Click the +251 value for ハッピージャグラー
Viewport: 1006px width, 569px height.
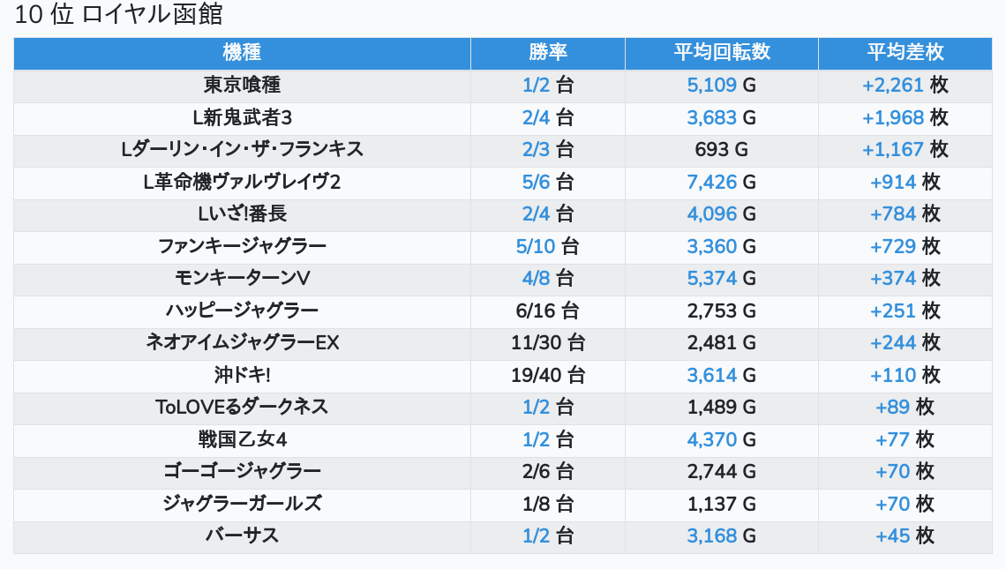[893, 311]
